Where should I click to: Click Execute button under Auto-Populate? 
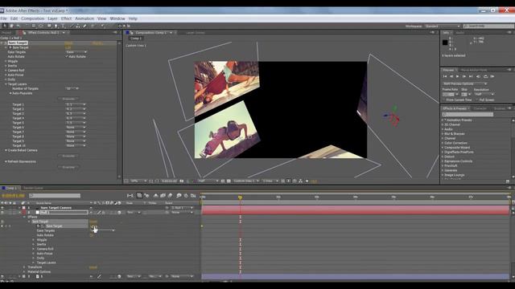68,99
